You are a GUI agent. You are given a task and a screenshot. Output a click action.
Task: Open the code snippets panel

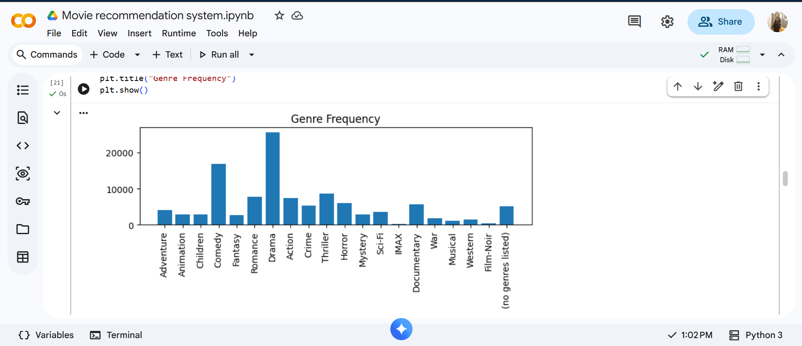pos(23,146)
